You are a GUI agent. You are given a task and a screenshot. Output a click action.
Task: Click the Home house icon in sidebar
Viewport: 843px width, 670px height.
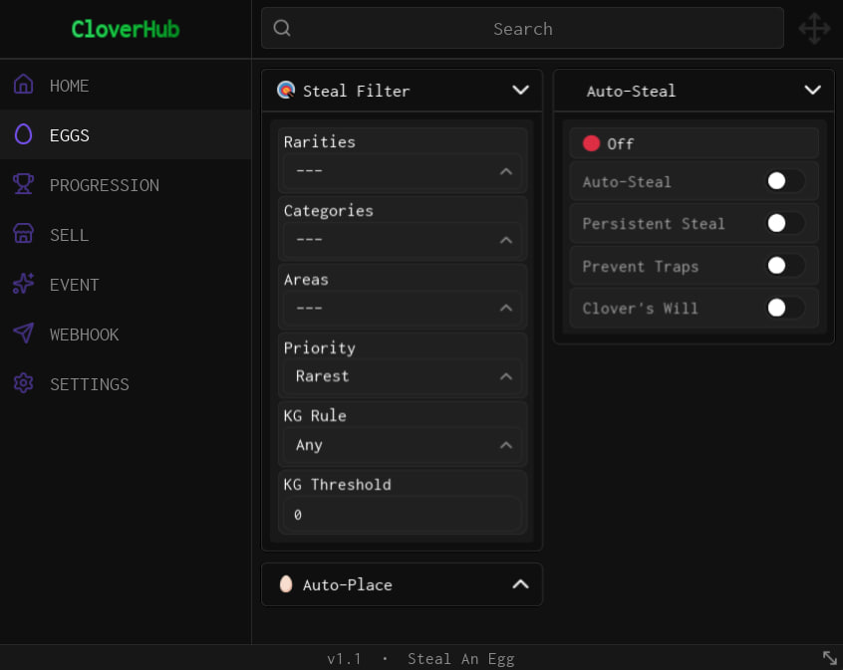[x=23, y=85]
